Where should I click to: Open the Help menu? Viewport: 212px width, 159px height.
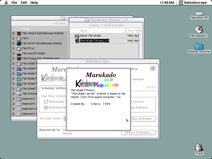[x=34, y=3]
